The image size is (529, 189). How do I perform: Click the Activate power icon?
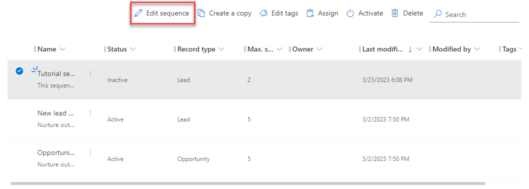(x=350, y=13)
